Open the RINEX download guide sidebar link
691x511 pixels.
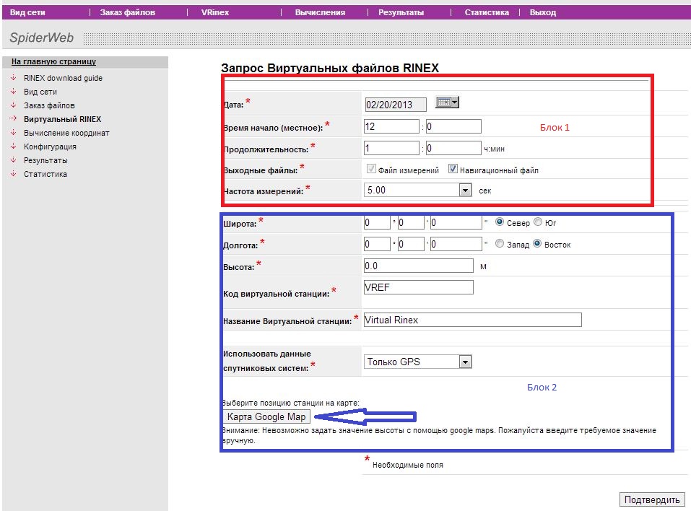(x=63, y=78)
